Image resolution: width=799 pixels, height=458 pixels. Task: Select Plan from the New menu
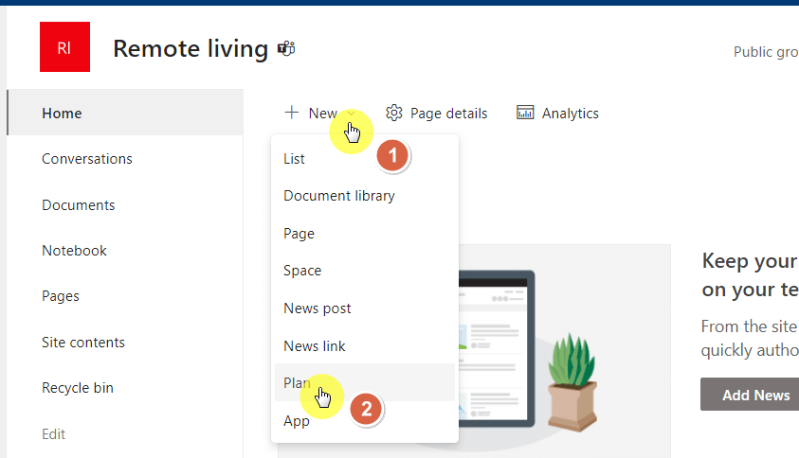(x=365, y=382)
